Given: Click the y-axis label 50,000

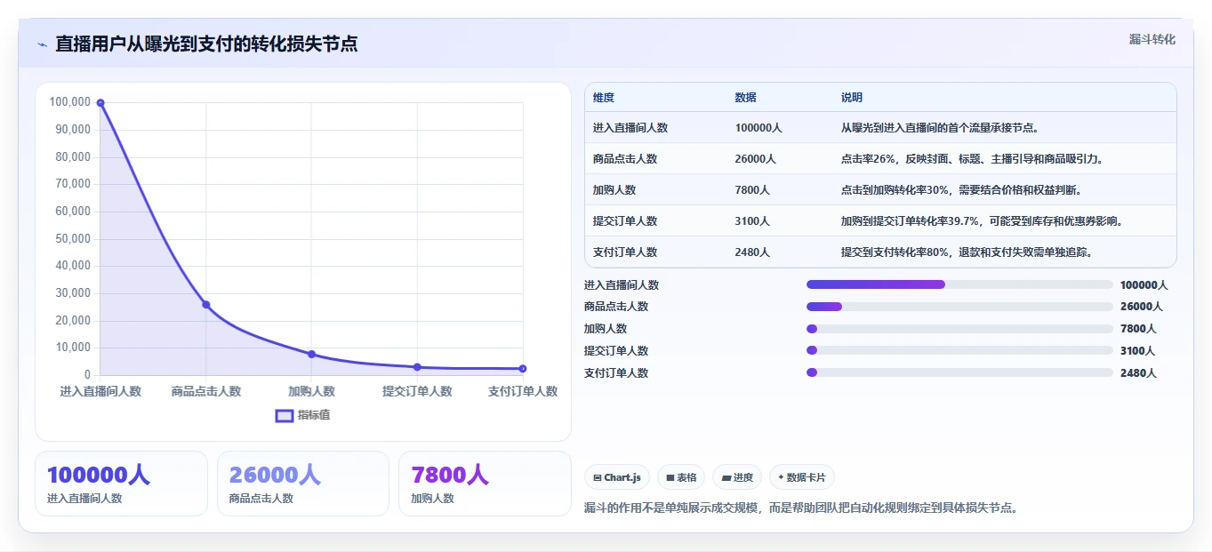Looking at the screenshot, I should point(73,238).
